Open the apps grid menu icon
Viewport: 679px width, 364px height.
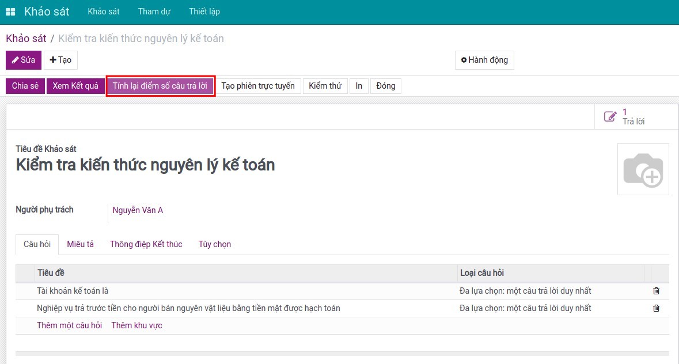(x=10, y=12)
